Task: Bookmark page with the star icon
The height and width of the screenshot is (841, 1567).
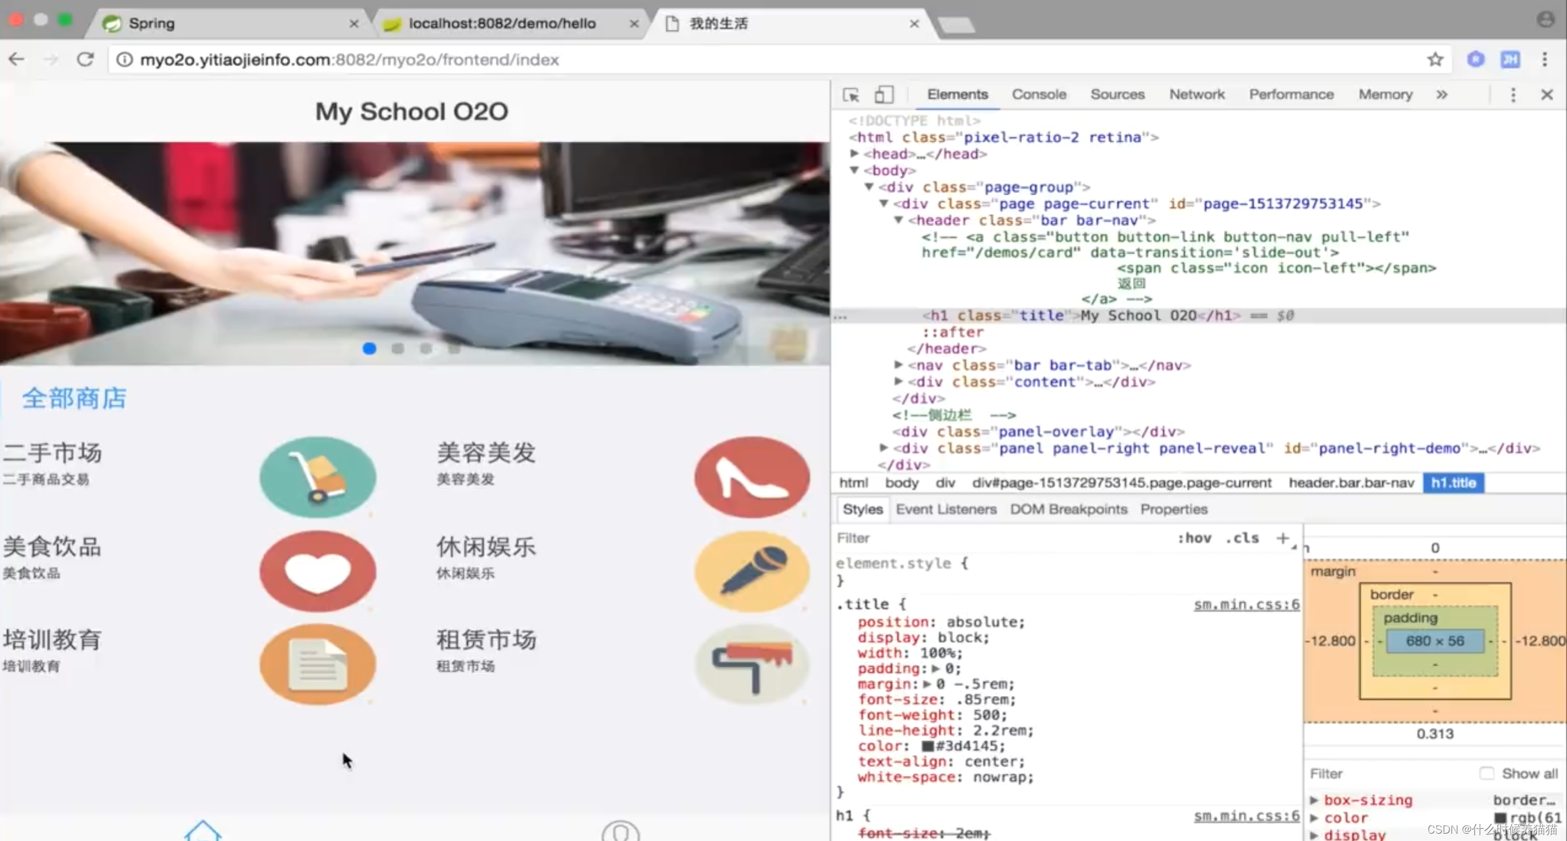Action: pos(1435,60)
